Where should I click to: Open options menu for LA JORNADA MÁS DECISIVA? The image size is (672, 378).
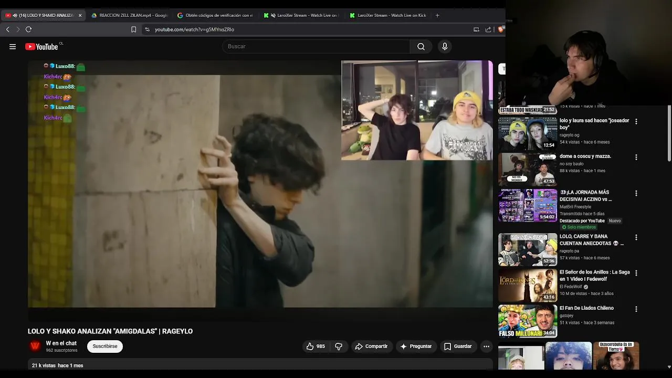pyautogui.click(x=636, y=193)
